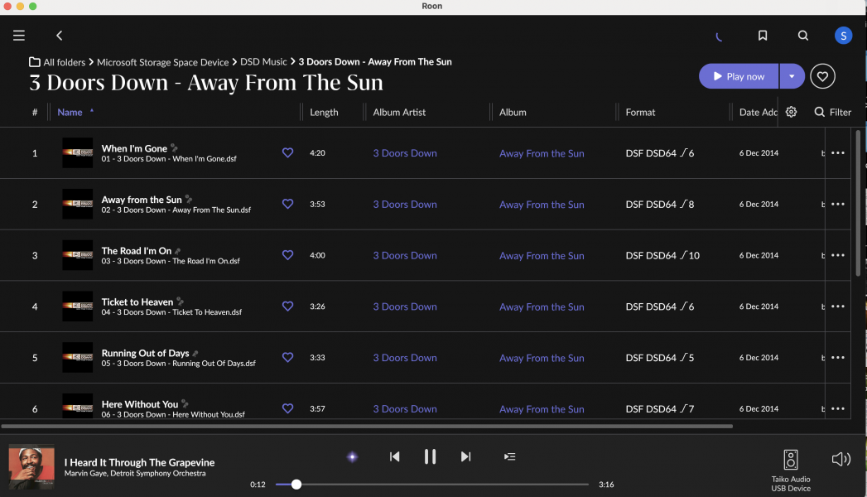Viewport: 867px width, 497px height.
Task: Go to Microsoft Storage Space Device breadcrumb
Action: pyautogui.click(x=162, y=62)
